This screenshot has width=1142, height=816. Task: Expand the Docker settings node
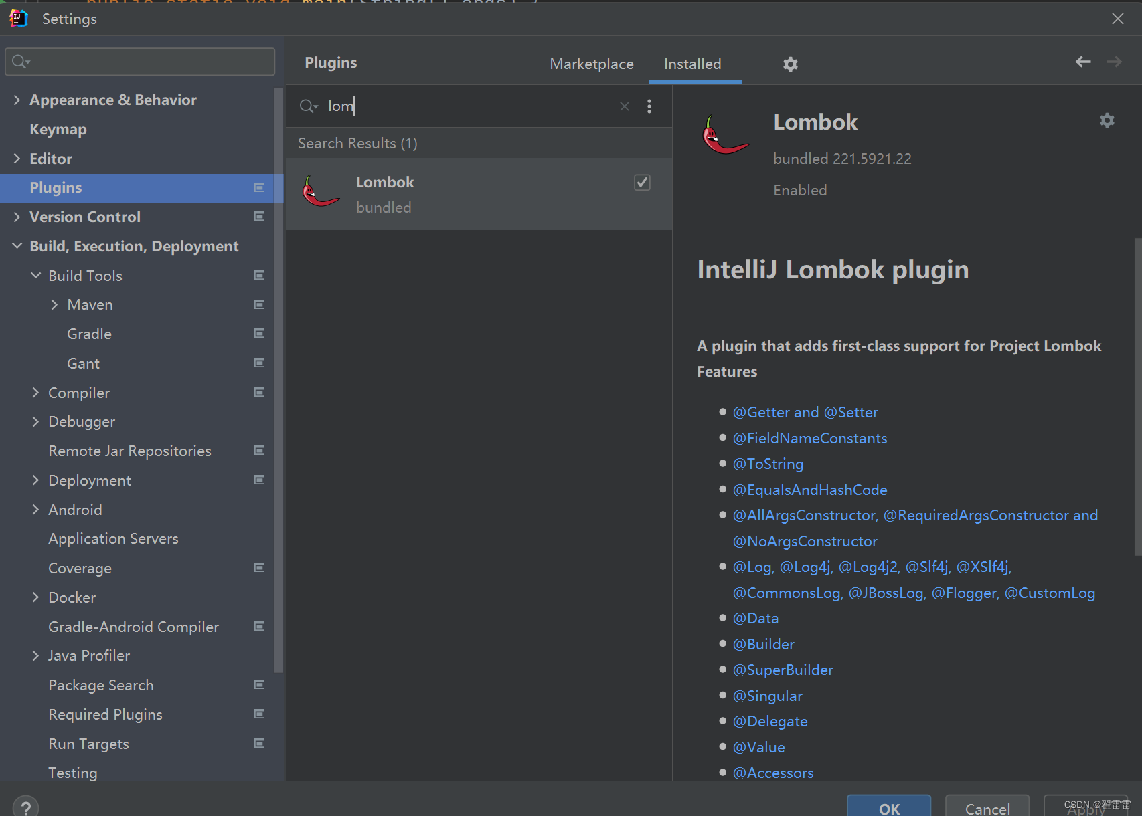click(35, 597)
